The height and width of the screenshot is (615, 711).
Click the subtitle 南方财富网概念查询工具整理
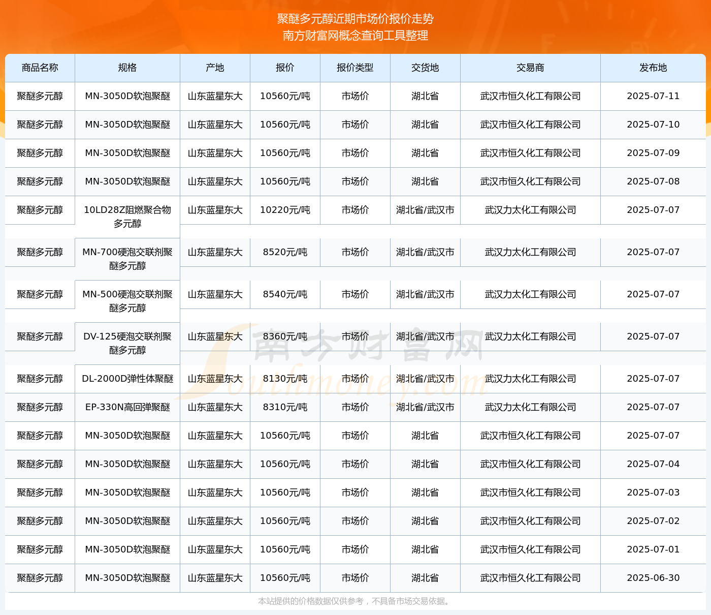point(355,36)
